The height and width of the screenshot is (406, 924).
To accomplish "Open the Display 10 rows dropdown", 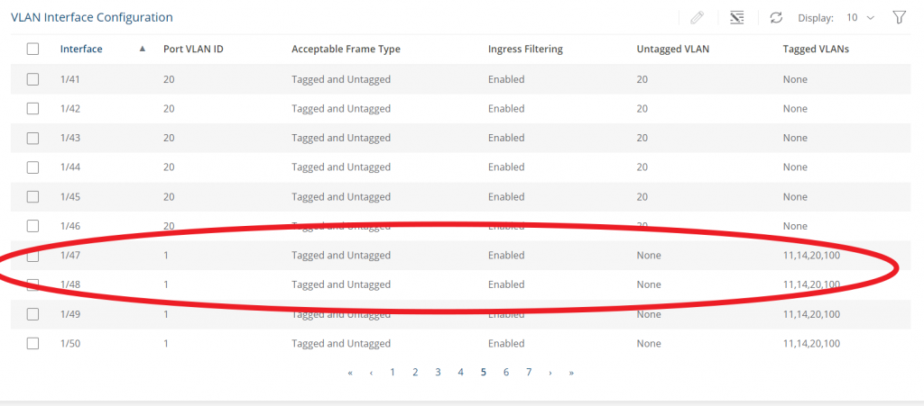I will pyautogui.click(x=860, y=18).
